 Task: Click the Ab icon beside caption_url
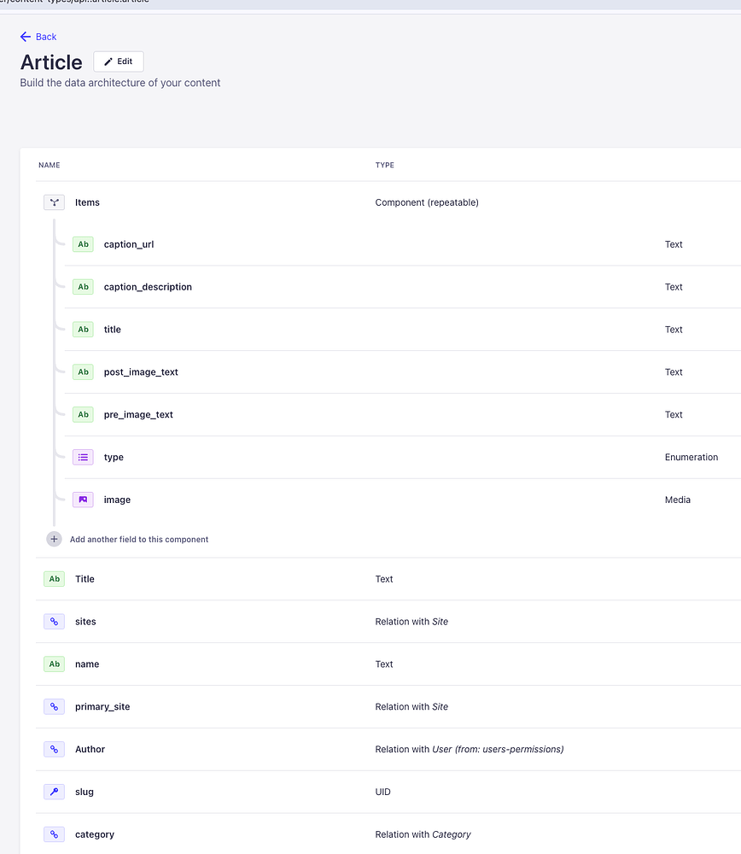(x=83, y=244)
